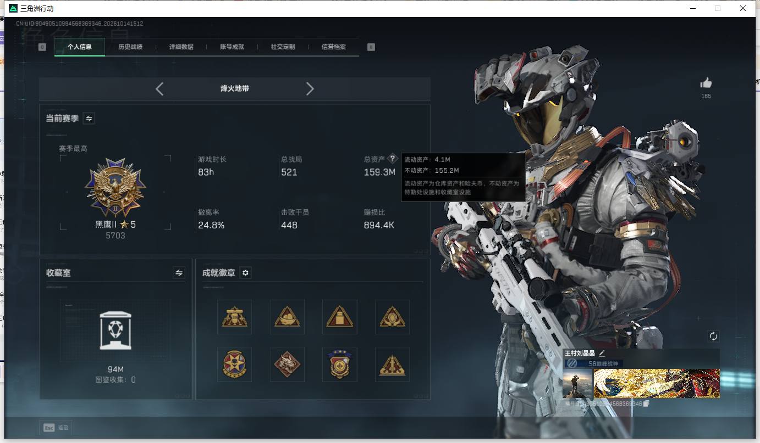Toggle current season swap button
760x443 pixels.
tap(89, 118)
